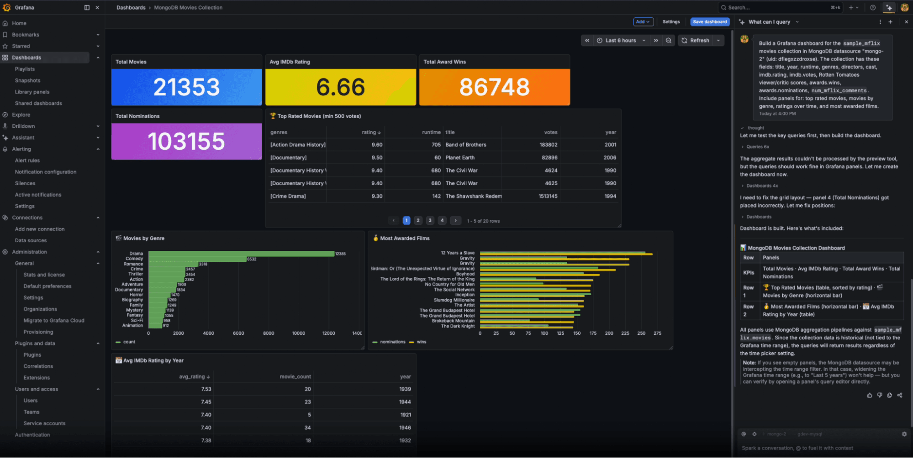Go to page 2 of Top Rated Movies table

418,221
